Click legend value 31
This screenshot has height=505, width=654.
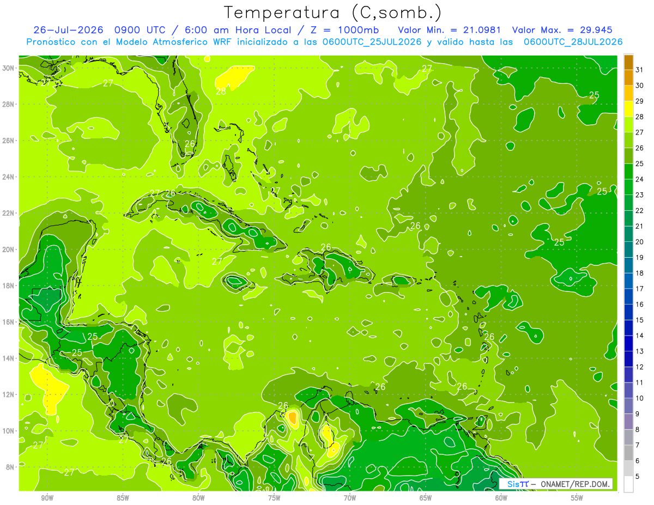[640, 69]
